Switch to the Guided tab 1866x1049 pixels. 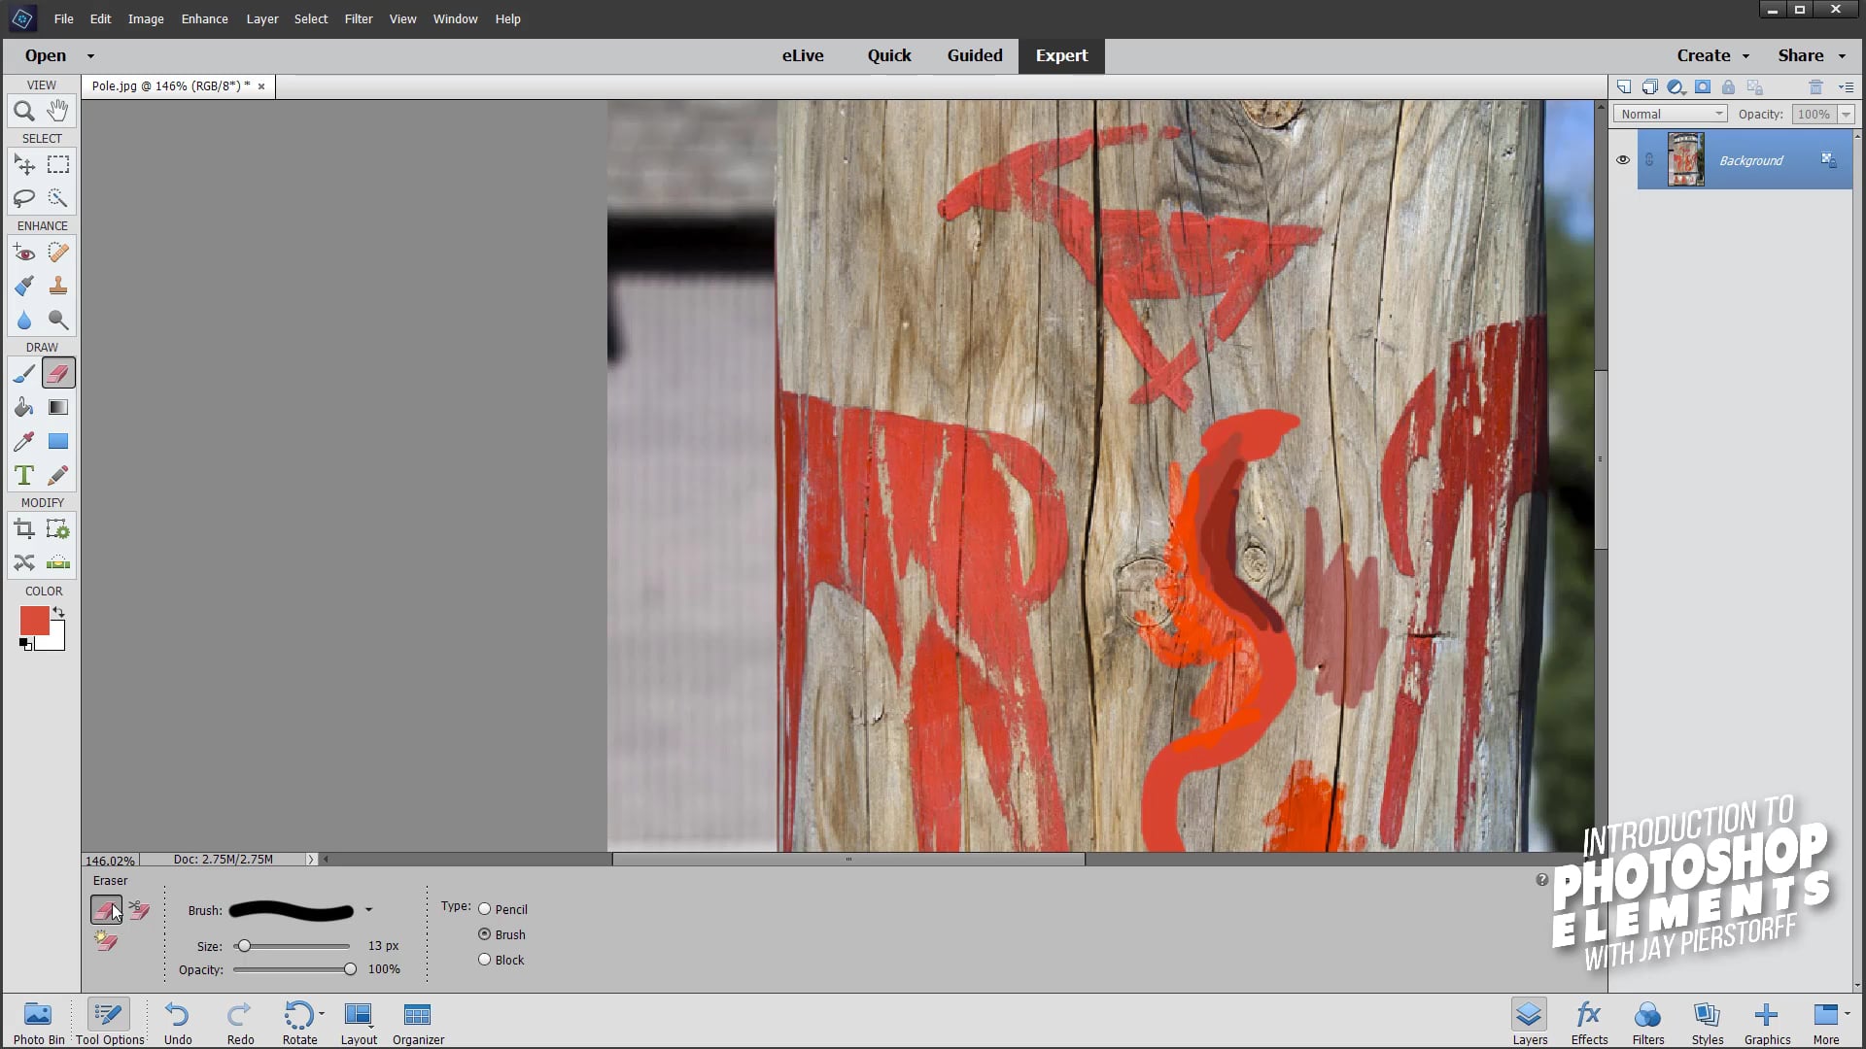974,55
